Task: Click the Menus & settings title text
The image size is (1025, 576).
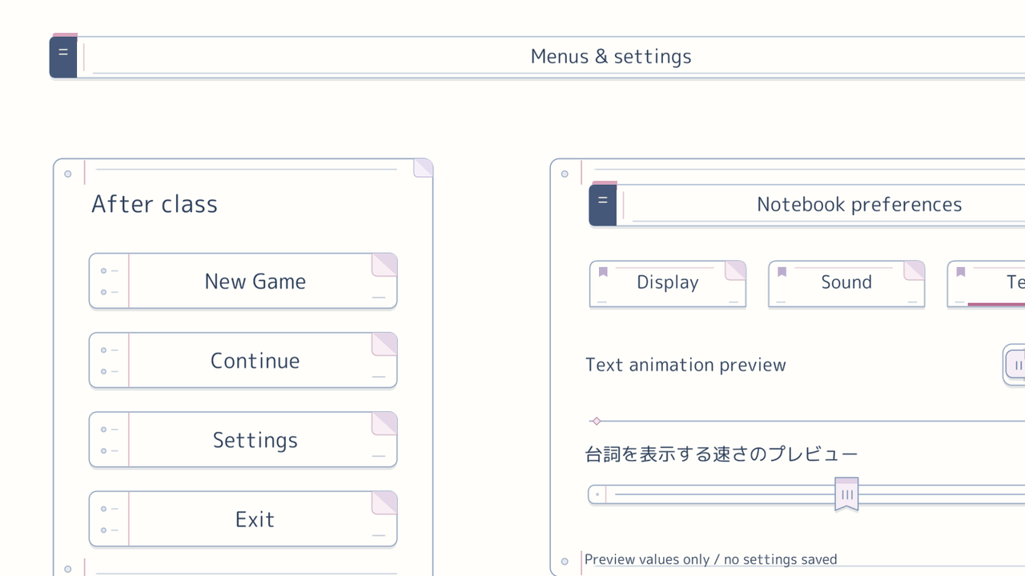Action: (x=611, y=57)
